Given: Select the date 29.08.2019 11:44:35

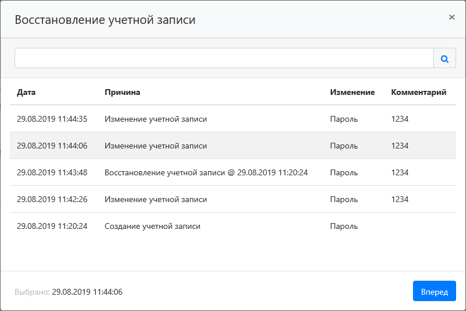Looking at the screenshot, I should click(x=52, y=119).
